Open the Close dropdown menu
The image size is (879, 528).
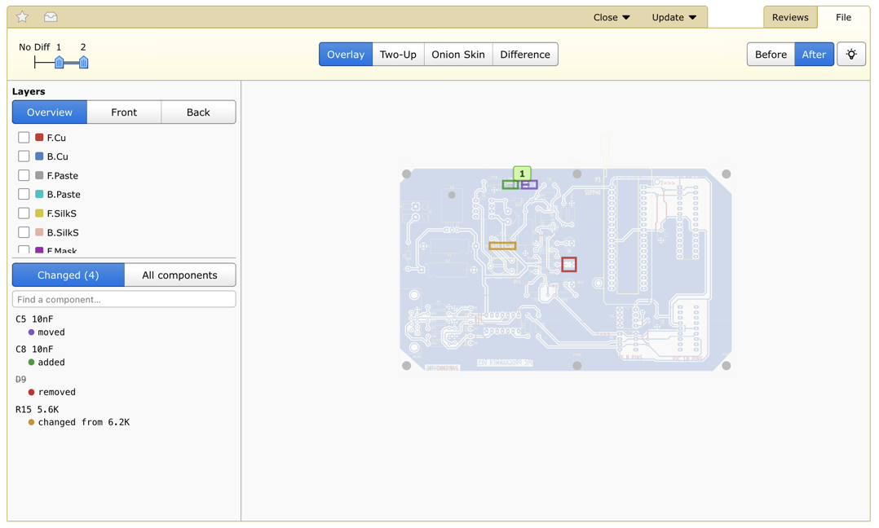click(x=612, y=17)
